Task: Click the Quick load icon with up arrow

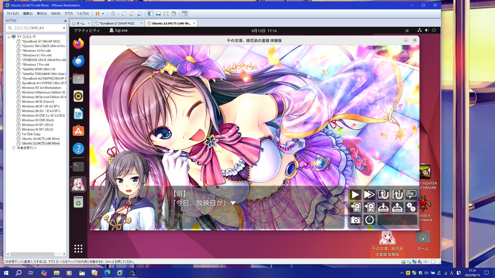Action: click(397, 207)
